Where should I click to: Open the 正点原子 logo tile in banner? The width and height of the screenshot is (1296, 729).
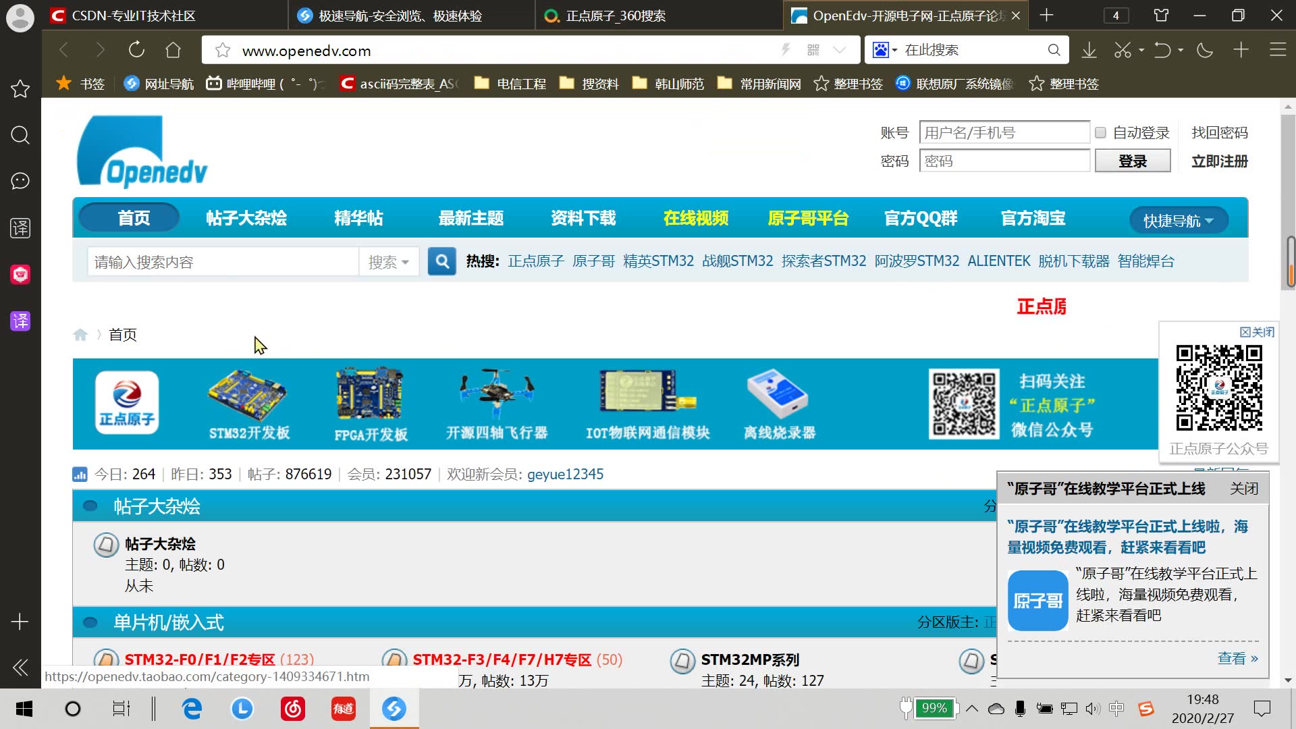(127, 402)
